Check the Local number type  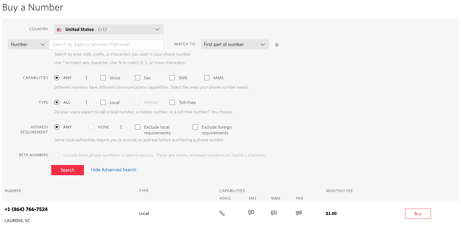coord(103,102)
